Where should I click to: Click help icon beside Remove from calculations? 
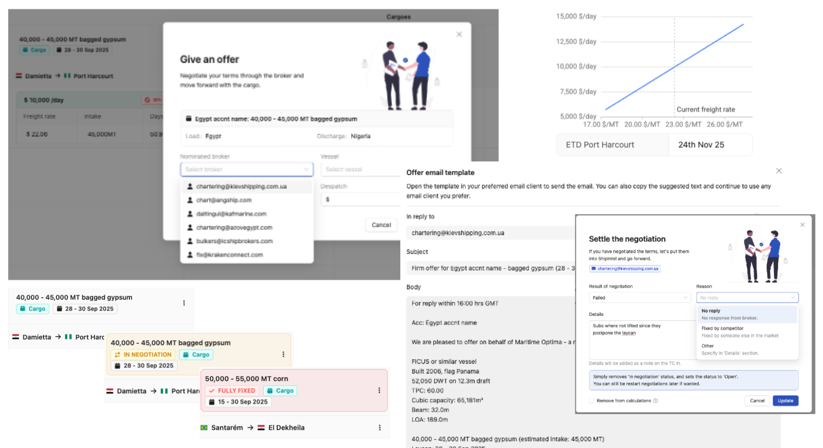click(x=655, y=401)
